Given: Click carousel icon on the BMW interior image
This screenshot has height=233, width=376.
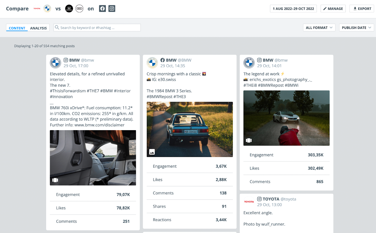Looking at the screenshot, I should click(x=55, y=180).
